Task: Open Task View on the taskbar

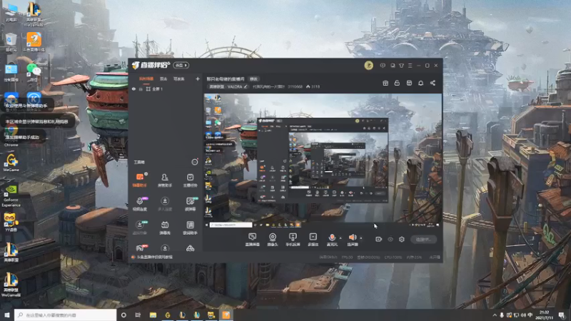Action: (138, 315)
